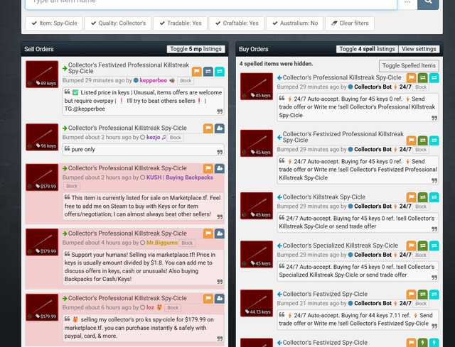Image resolution: width=455 pixels, height=347 pixels.
Task: Report Festivized Professional Killstreak buy order
Action: tap(411, 141)
